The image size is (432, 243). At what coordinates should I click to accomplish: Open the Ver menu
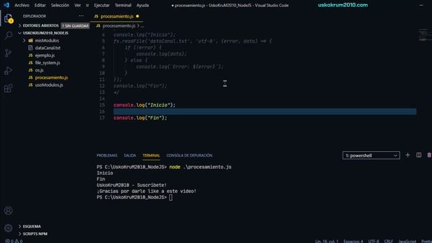click(78, 5)
